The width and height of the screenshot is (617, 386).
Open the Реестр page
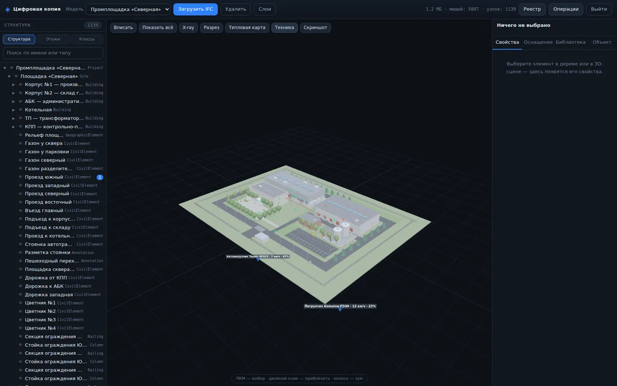(532, 9)
